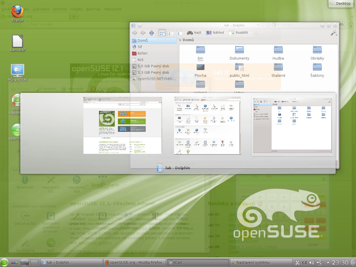
Task: Select the Obrázky folder
Action: click(x=317, y=53)
